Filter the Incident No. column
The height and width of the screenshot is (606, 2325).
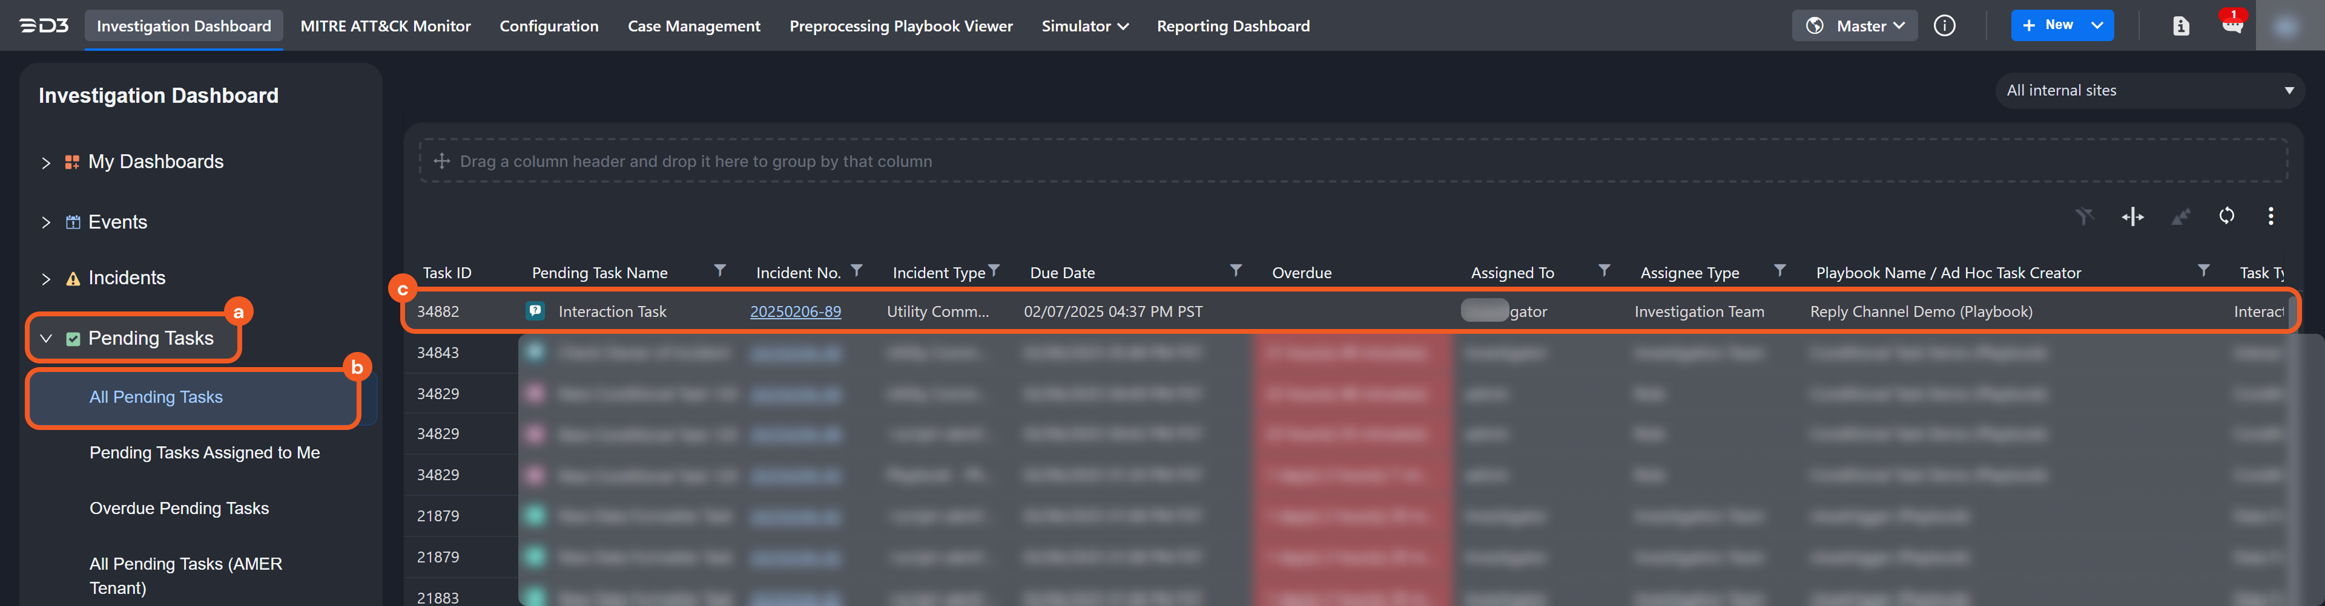(857, 270)
